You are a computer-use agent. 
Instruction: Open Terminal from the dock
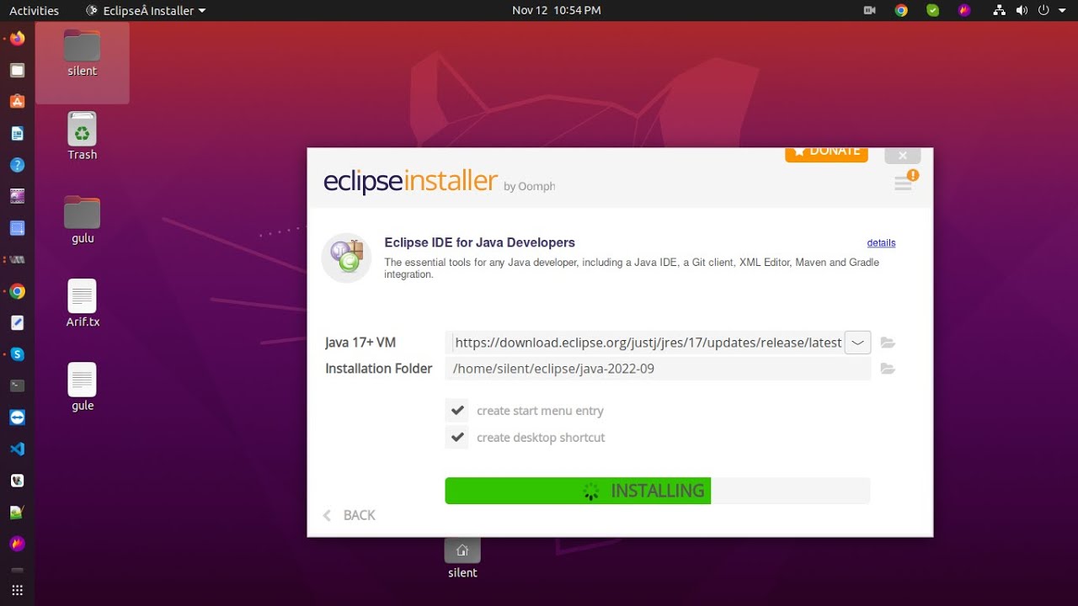click(17, 385)
